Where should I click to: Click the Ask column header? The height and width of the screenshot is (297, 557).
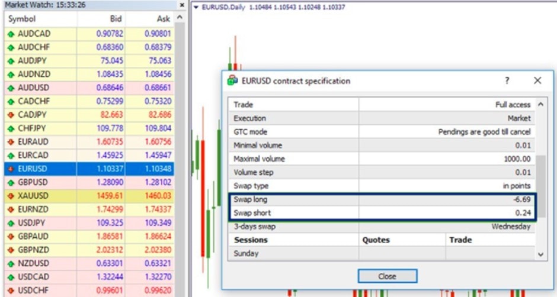point(163,19)
